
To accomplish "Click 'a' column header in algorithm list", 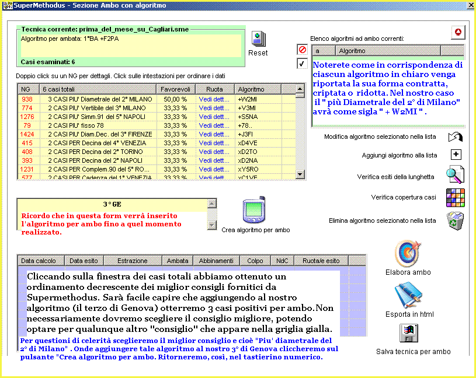I will pos(324,51).
